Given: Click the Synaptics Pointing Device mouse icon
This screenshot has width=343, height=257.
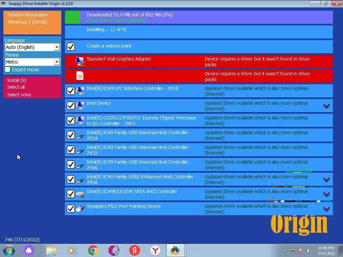Looking at the screenshot, I should point(80,209).
